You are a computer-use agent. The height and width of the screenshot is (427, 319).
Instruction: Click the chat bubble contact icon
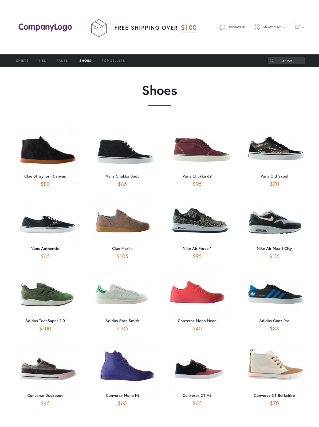click(222, 27)
